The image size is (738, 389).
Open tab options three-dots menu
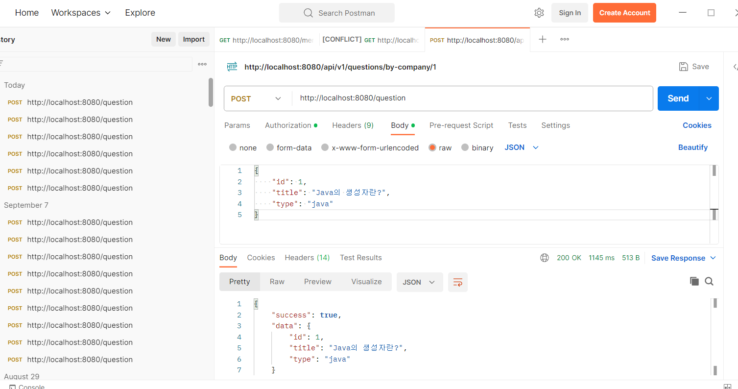click(565, 39)
